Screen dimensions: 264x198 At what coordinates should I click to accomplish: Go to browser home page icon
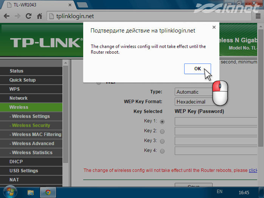coord(39,16)
